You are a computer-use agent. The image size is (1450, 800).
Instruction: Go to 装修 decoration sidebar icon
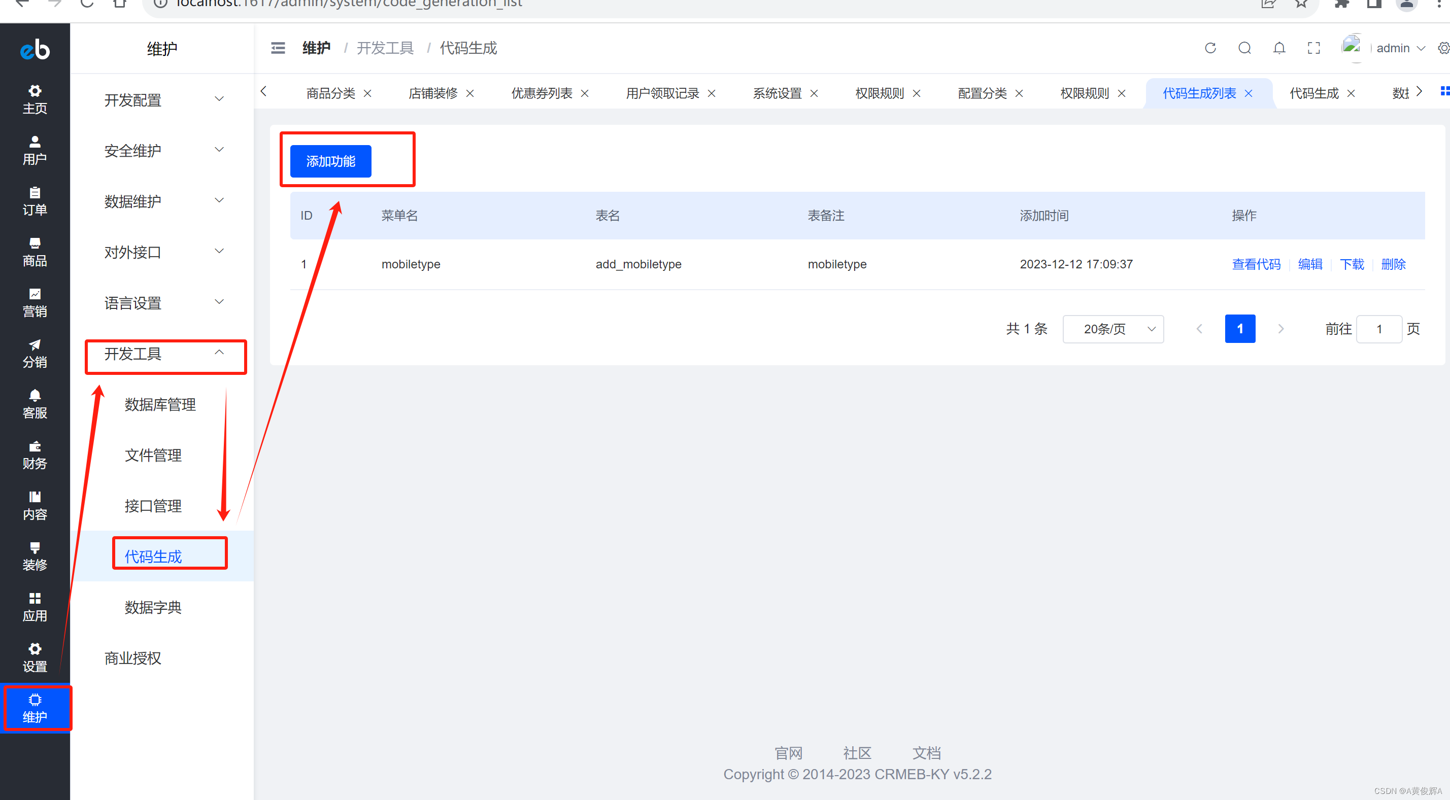(x=35, y=556)
